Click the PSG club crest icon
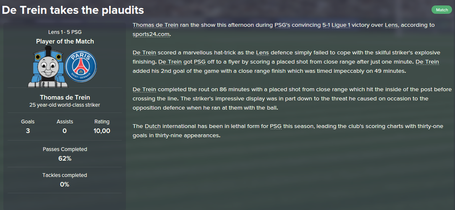Viewport: 455px width, 210px height. [x=81, y=67]
